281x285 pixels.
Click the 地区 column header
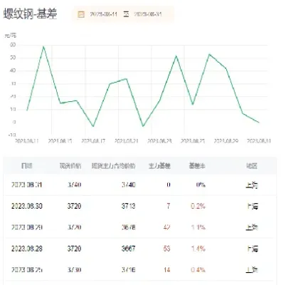pos(252,166)
